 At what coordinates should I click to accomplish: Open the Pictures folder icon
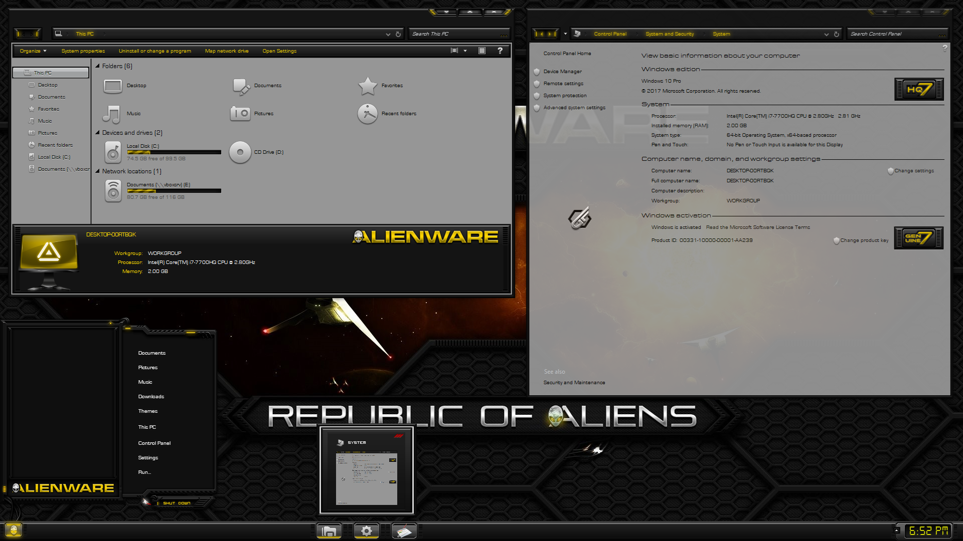coord(240,114)
